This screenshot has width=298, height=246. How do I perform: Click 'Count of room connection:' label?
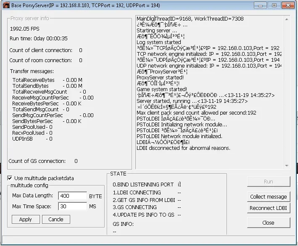[41, 60]
